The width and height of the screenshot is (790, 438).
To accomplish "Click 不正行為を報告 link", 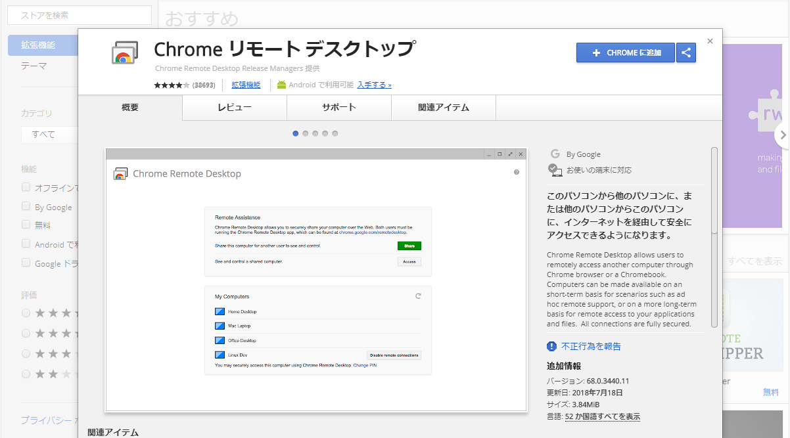I will click(x=591, y=346).
